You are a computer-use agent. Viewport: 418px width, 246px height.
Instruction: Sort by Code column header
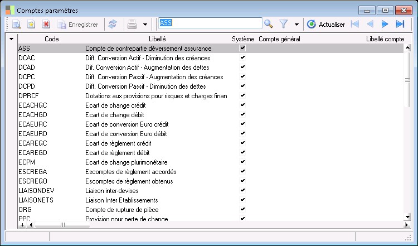(51, 39)
